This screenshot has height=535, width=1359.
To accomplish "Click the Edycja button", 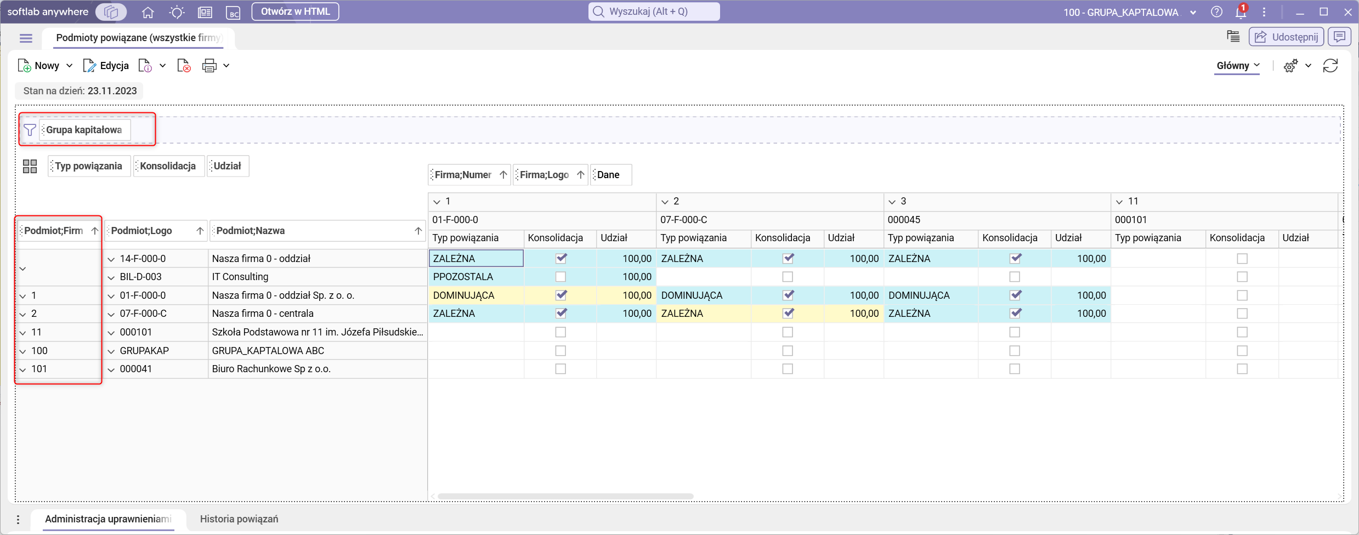I will pos(106,66).
